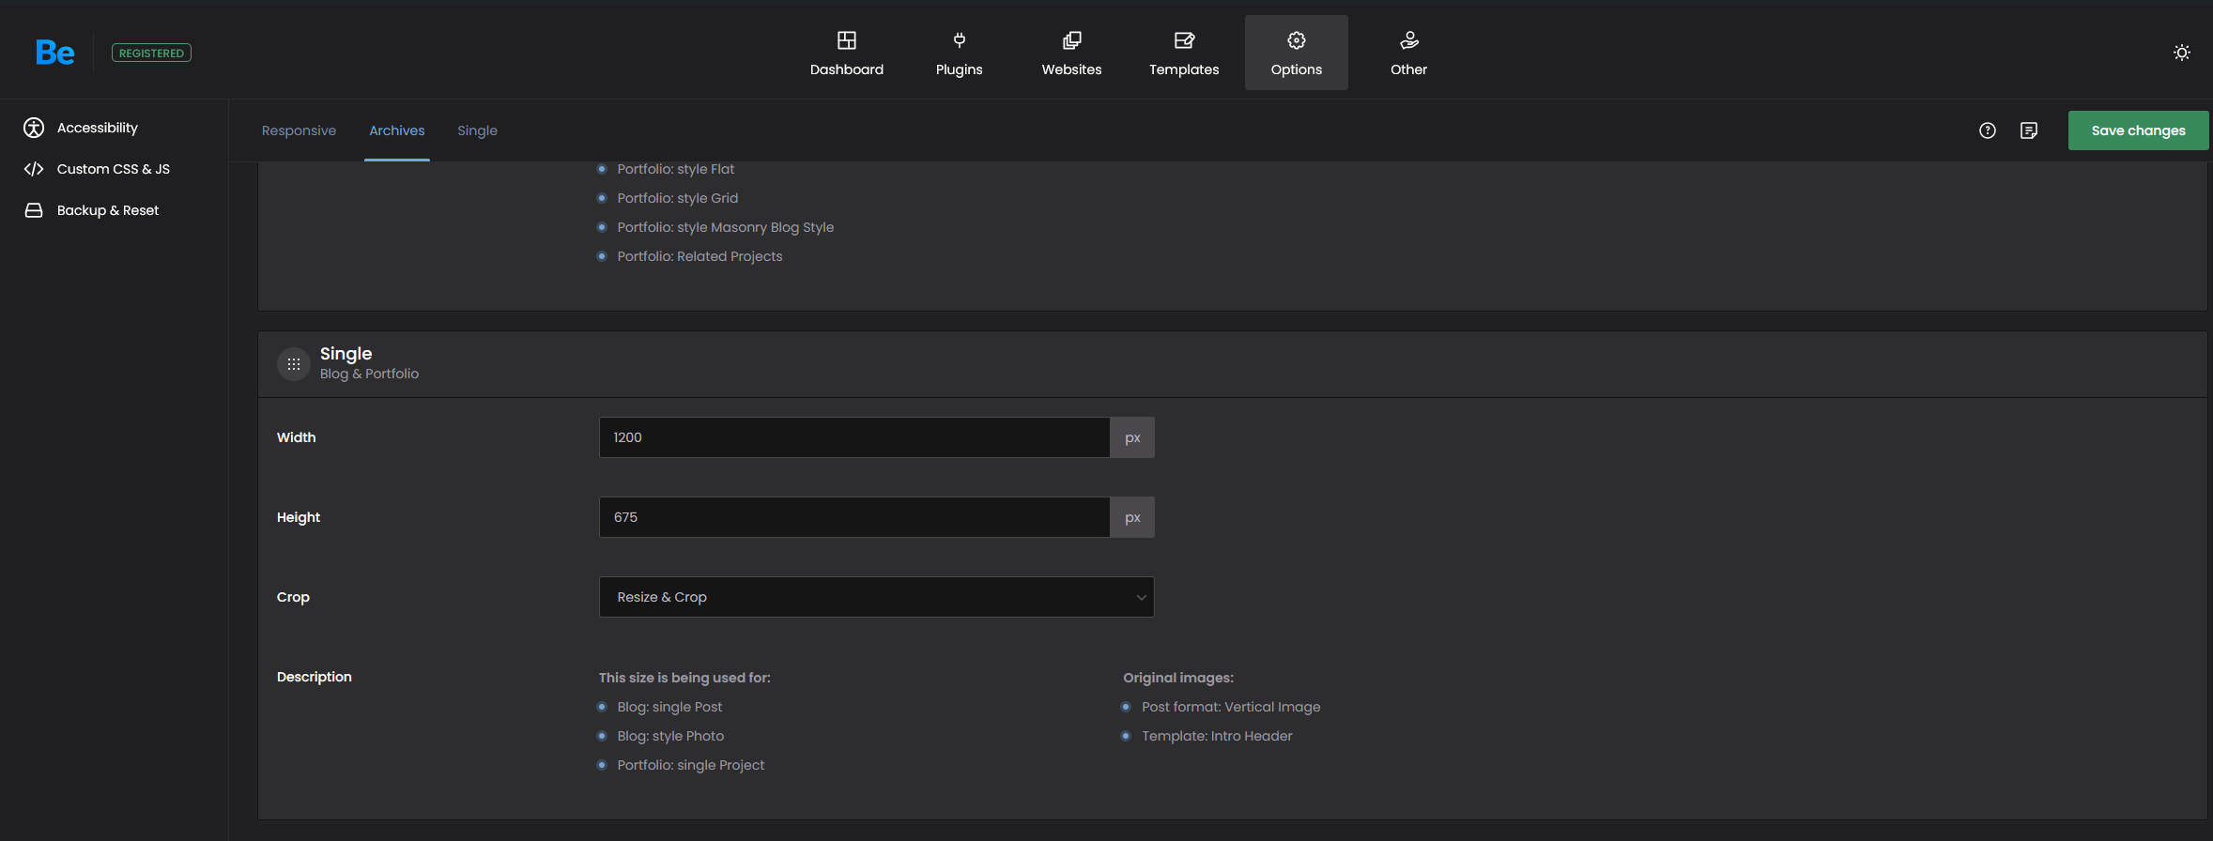
Task: Click the Be logo
Action: (54, 53)
